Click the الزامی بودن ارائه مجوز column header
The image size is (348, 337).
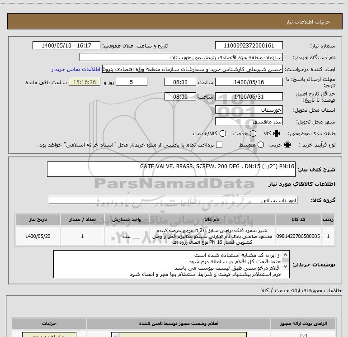(303, 323)
